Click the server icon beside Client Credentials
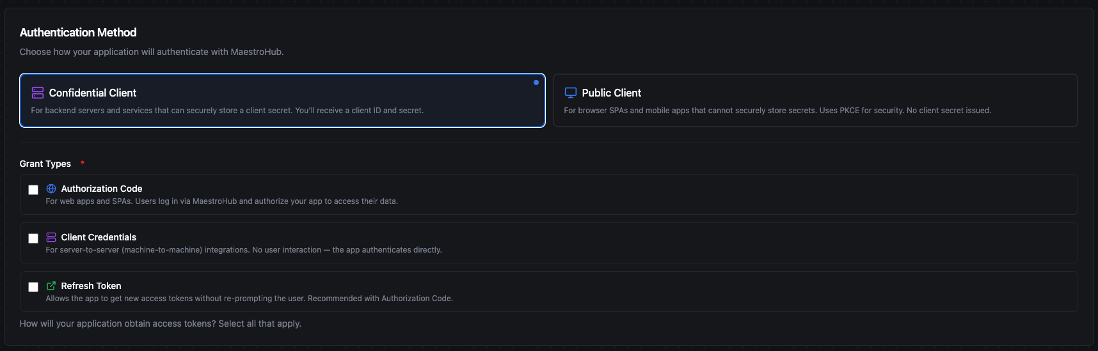The width and height of the screenshot is (1098, 351). pos(51,237)
